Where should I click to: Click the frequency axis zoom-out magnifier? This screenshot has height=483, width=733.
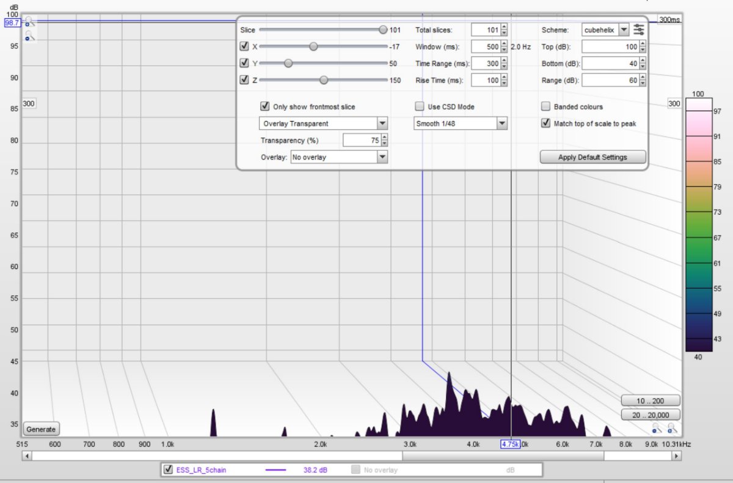pos(656,428)
